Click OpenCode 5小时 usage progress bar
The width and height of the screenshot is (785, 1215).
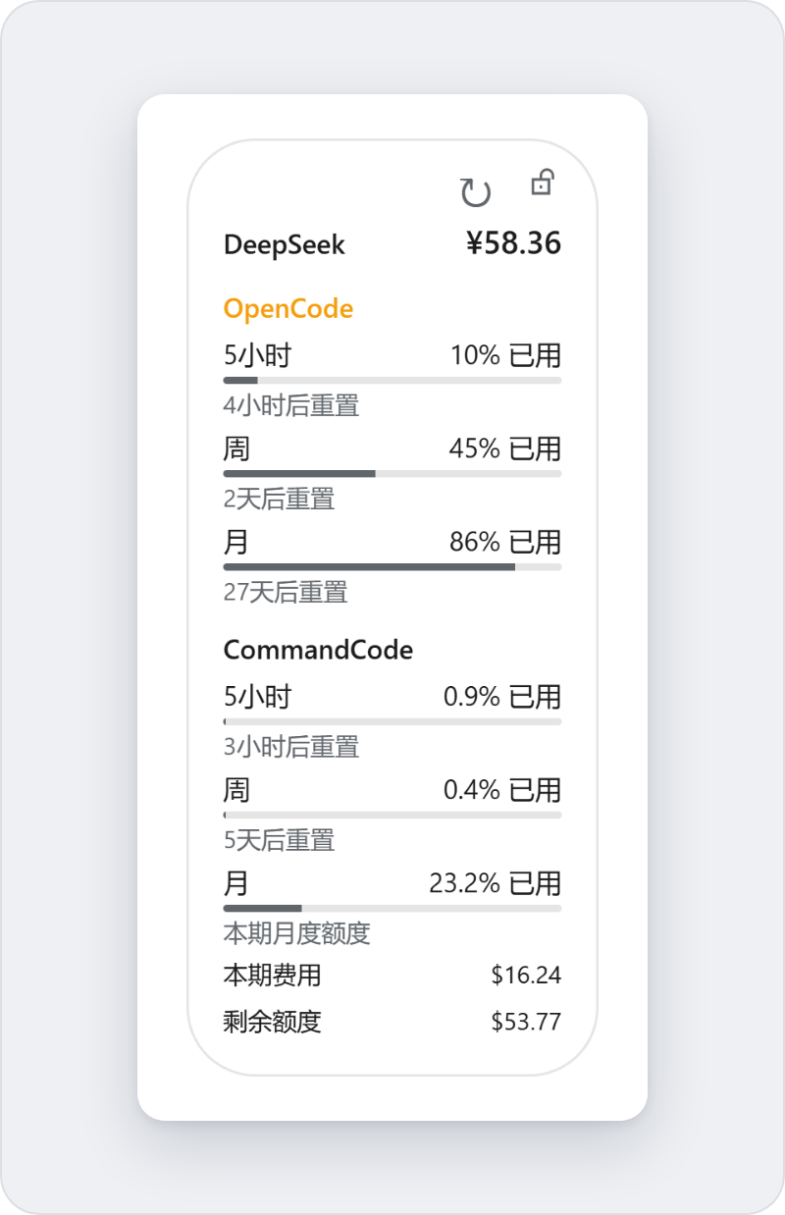(392, 380)
